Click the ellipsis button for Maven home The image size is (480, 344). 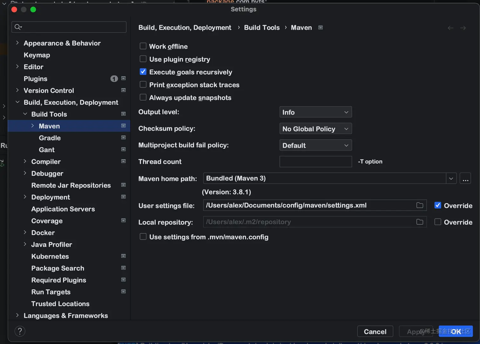tap(465, 178)
